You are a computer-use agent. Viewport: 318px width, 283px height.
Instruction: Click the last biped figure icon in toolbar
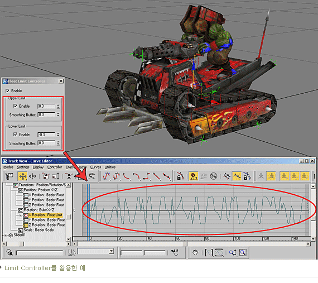(x=305, y=176)
